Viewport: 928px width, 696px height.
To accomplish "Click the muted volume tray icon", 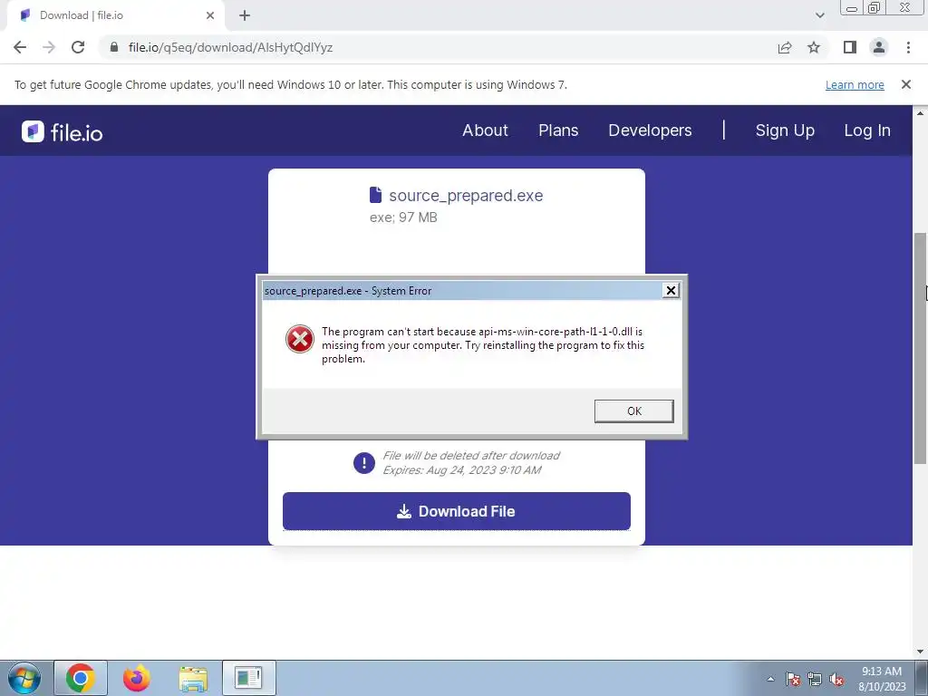I will point(836,679).
